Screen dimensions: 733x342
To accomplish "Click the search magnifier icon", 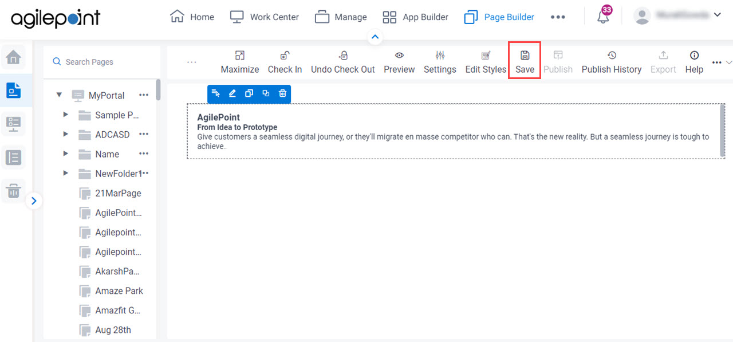I will [57, 61].
